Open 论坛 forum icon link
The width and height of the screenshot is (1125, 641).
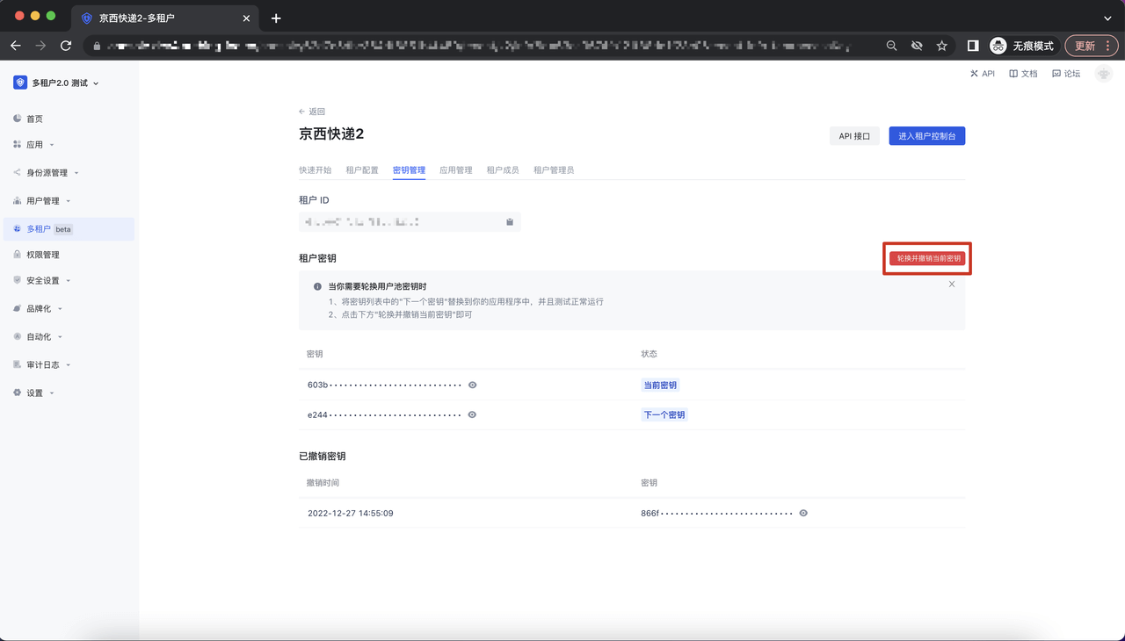(x=1056, y=74)
